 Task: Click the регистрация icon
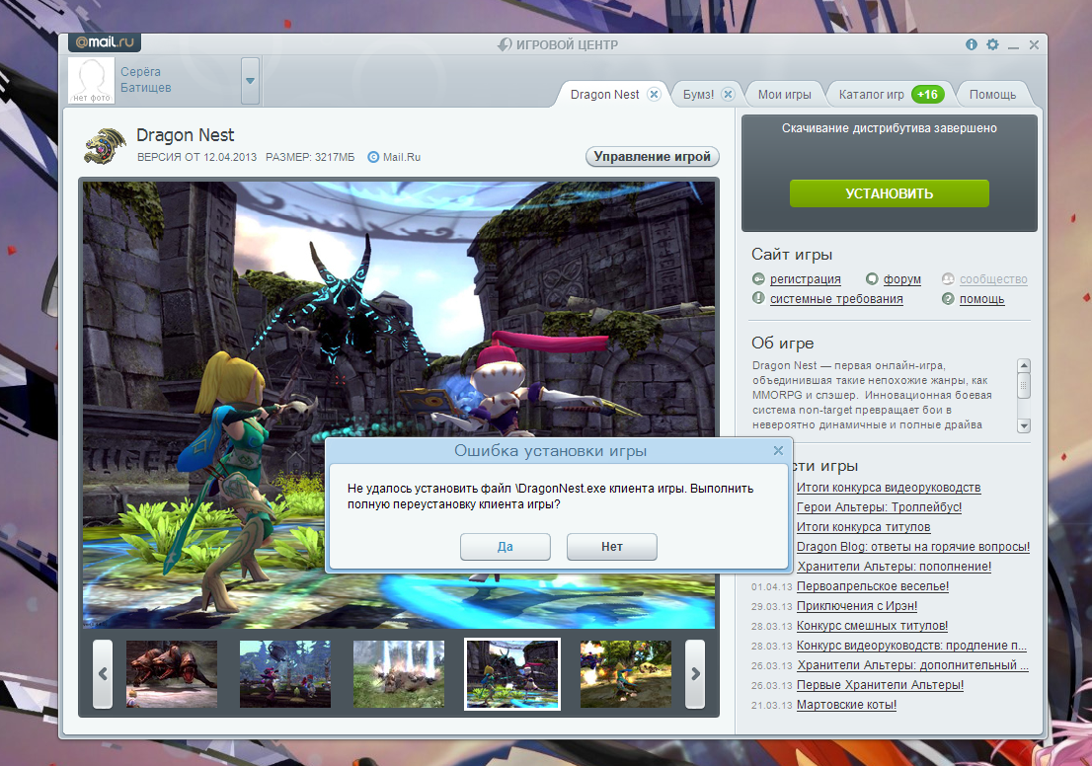(x=758, y=279)
